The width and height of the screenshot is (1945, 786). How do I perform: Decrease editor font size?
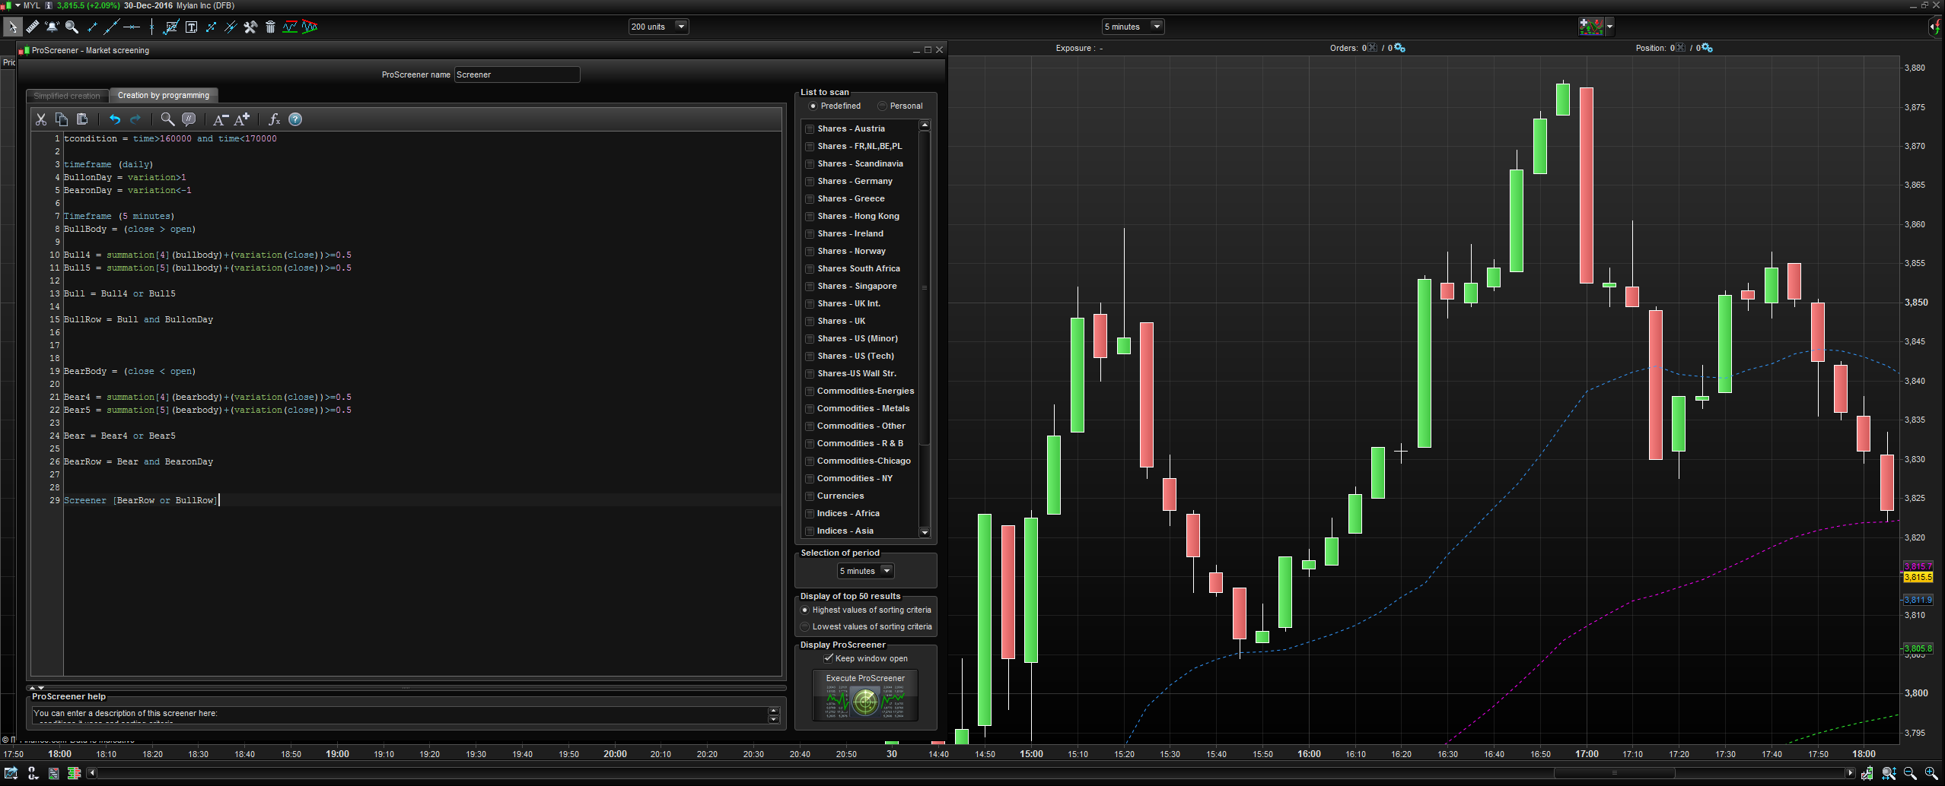221,119
